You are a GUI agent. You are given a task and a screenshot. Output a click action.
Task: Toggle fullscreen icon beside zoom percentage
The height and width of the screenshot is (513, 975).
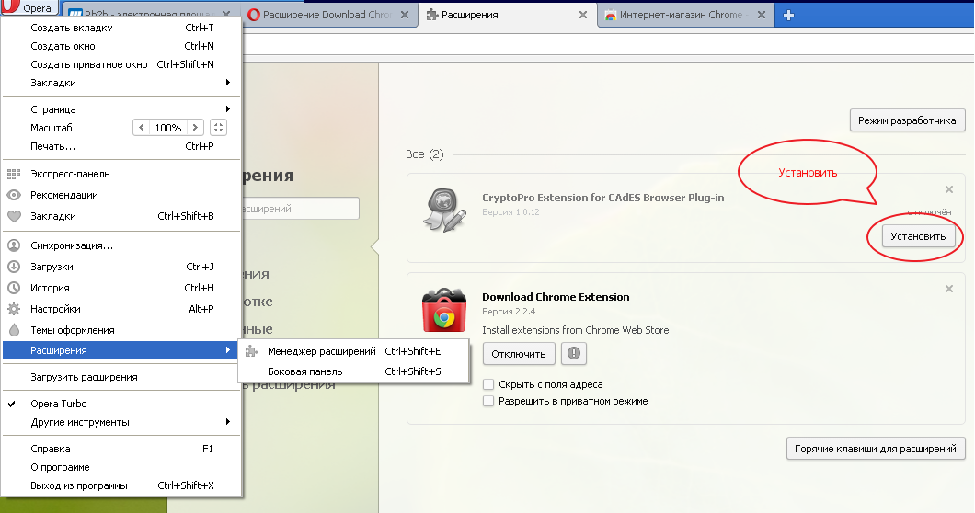[218, 128]
